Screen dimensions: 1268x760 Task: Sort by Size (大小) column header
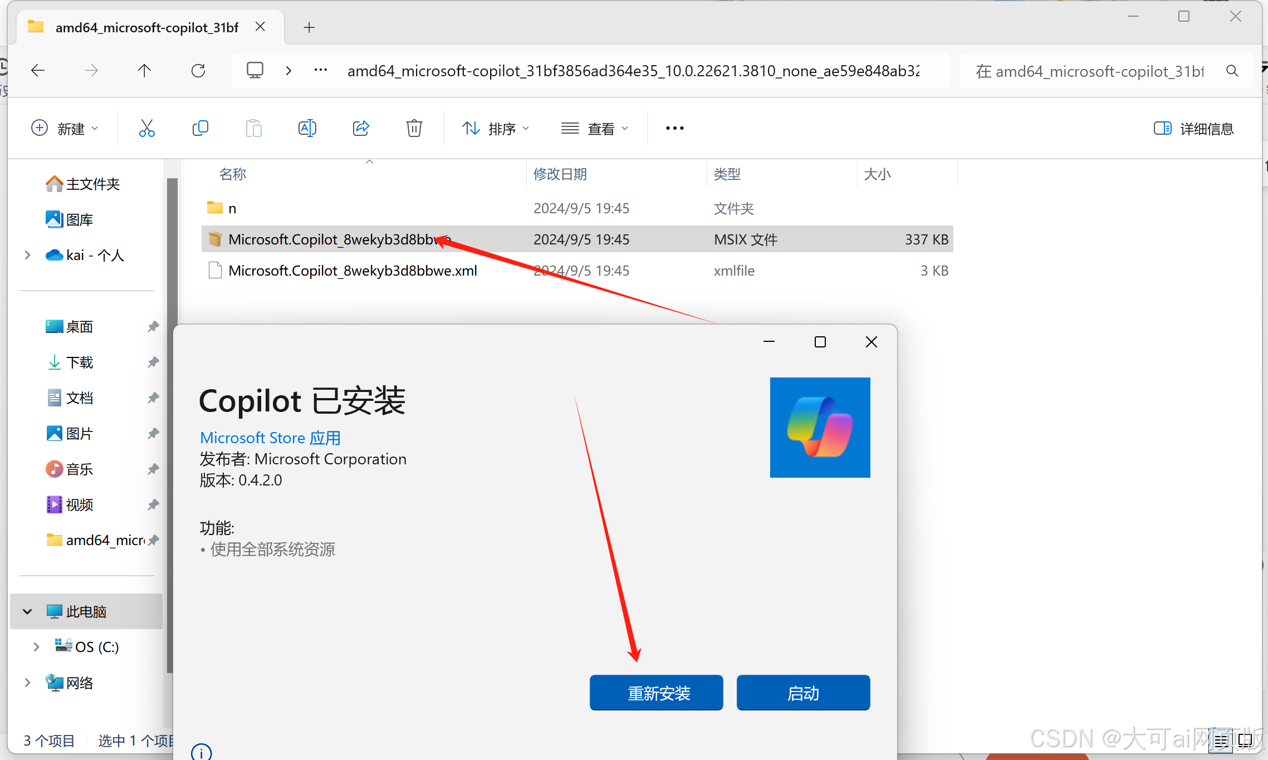[878, 174]
